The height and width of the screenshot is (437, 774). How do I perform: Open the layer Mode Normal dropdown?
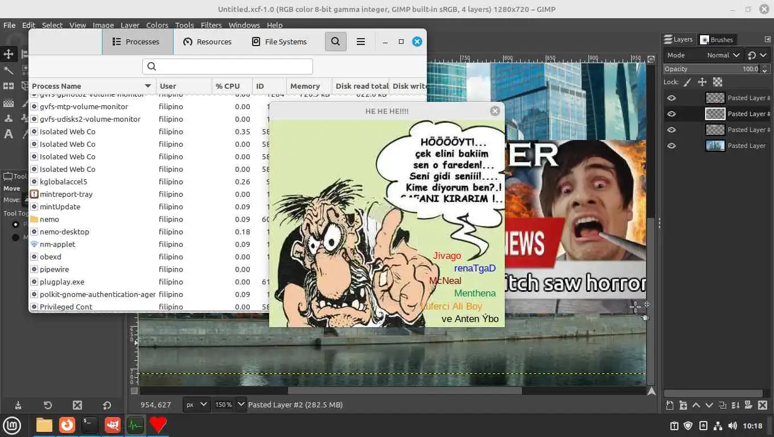point(703,55)
